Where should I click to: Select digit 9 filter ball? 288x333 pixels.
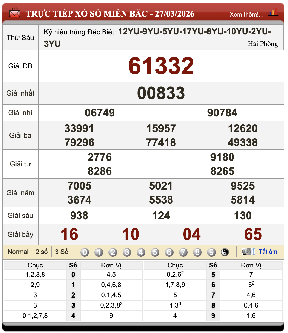tap(212, 252)
